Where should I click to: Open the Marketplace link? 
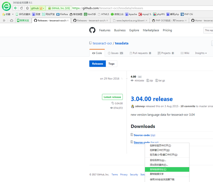[151, 30]
